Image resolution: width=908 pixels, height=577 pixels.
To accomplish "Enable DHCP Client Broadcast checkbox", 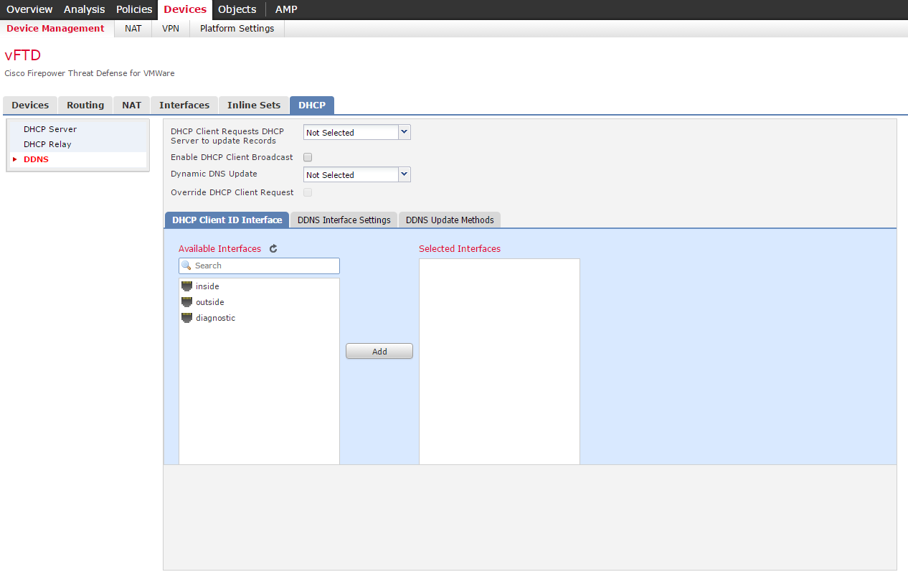I will coord(308,157).
